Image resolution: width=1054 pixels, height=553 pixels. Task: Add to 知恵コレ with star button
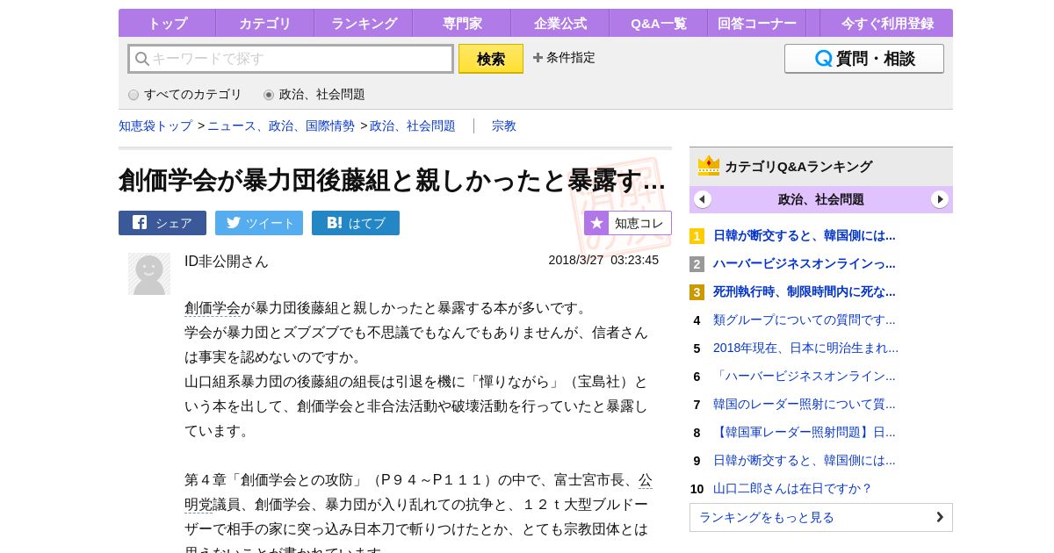pos(628,223)
